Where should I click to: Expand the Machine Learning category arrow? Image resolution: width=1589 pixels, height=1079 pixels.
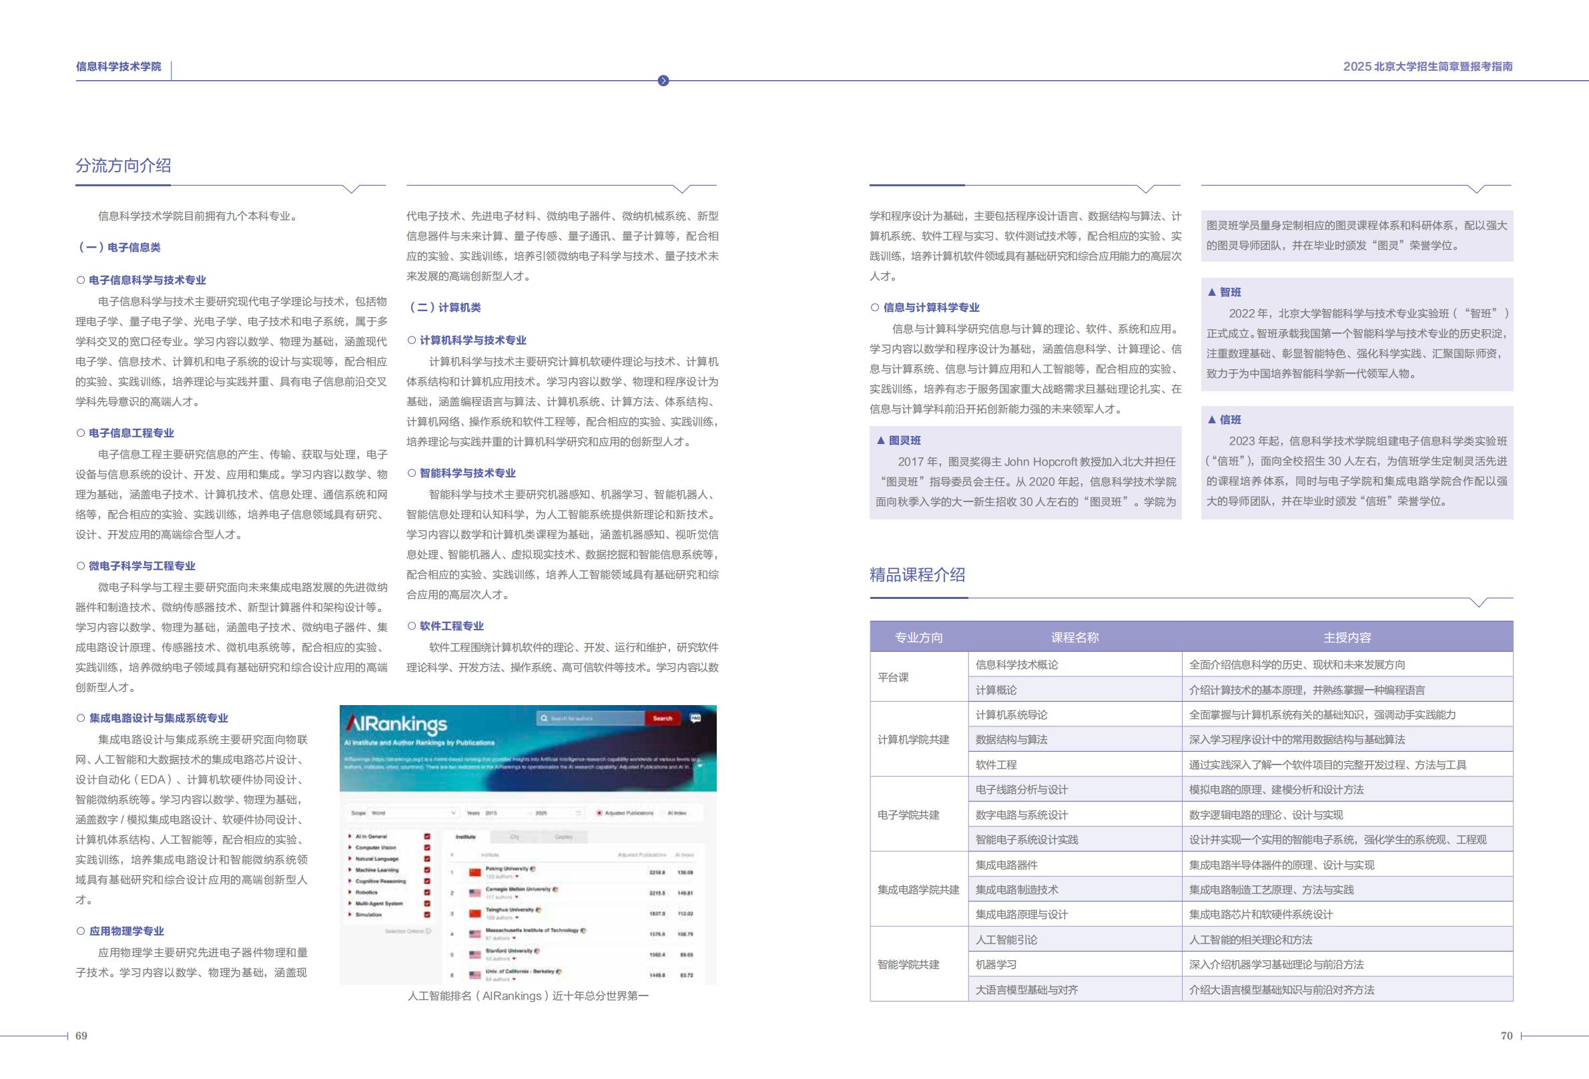[x=350, y=870]
